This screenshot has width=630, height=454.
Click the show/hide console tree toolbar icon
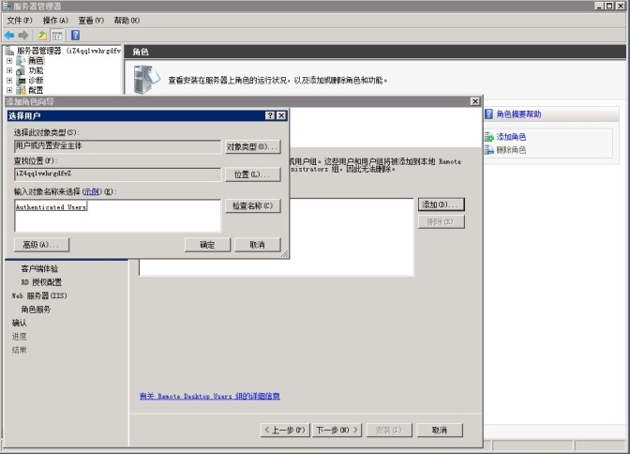tap(57, 36)
